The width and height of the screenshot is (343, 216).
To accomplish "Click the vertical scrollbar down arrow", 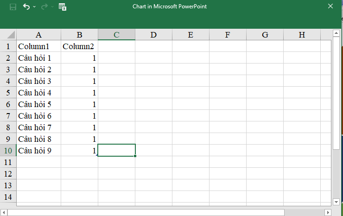I will tap(336, 202).
